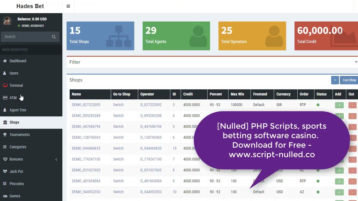Click the Fast Shop button
Screen dimensions: 358x201
(349, 80)
